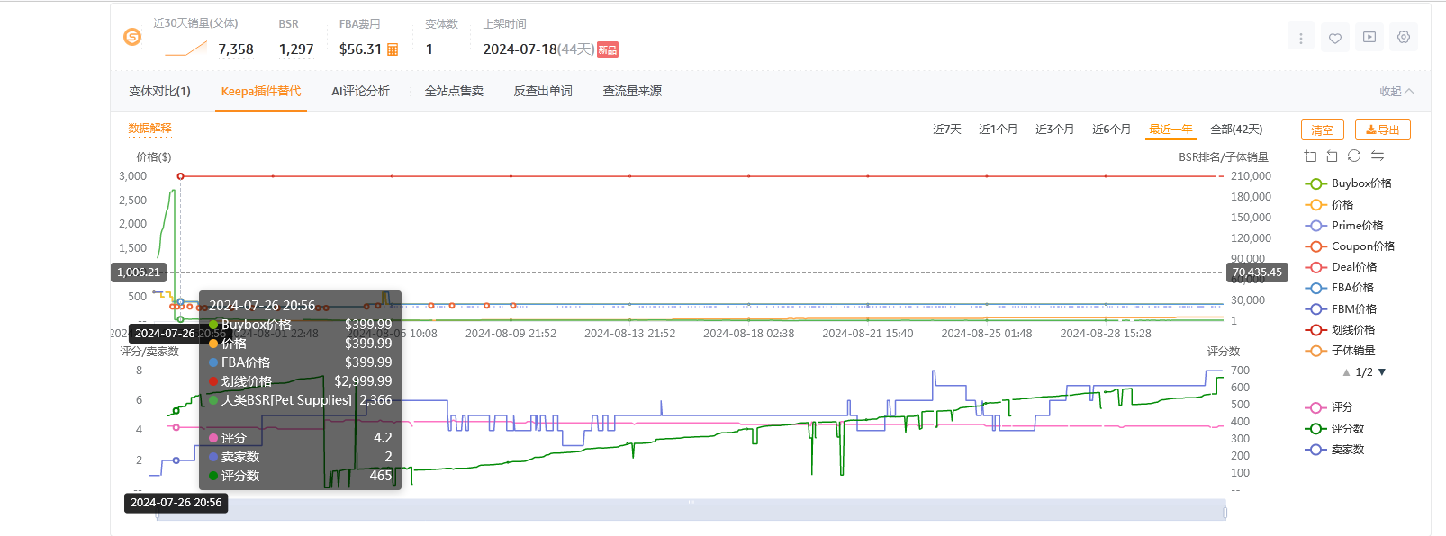The height and width of the screenshot is (536, 1446).
Task: Click the 30-day sales sparkline thumbnail
Action: click(x=186, y=49)
